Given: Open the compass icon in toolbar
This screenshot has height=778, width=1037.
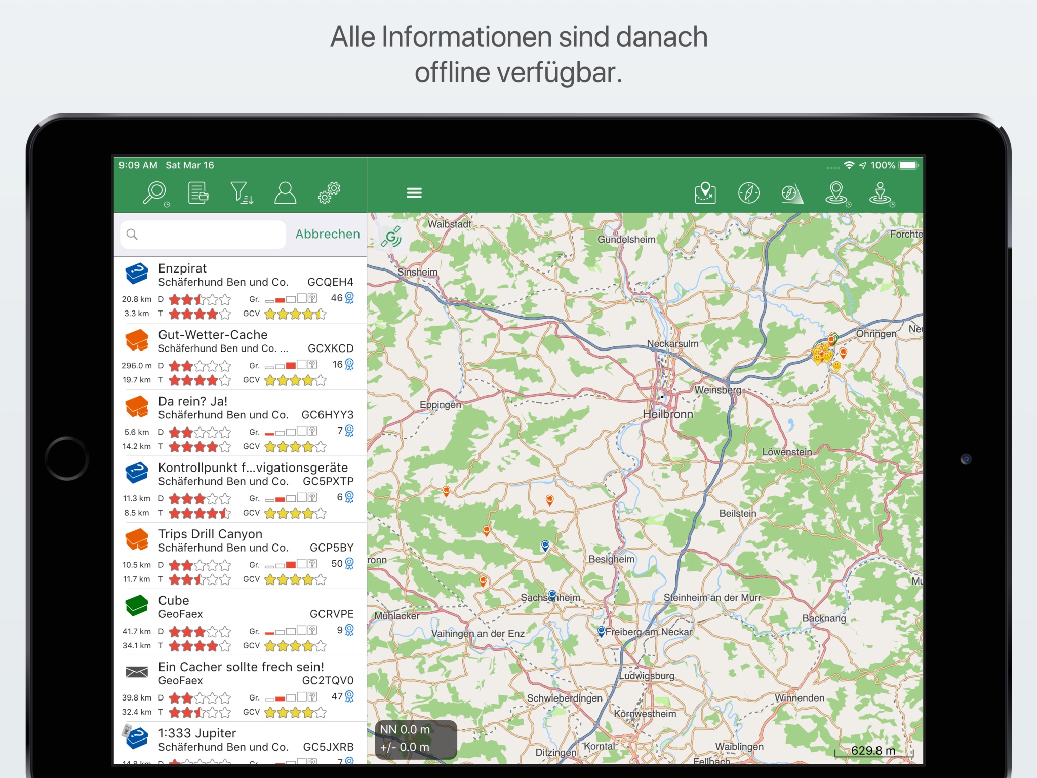Looking at the screenshot, I should (x=749, y=193).
